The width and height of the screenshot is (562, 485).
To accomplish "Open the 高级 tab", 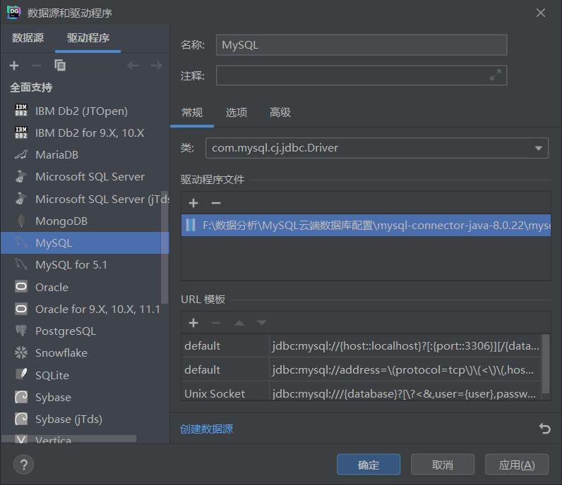I will [x=280, y=112].
